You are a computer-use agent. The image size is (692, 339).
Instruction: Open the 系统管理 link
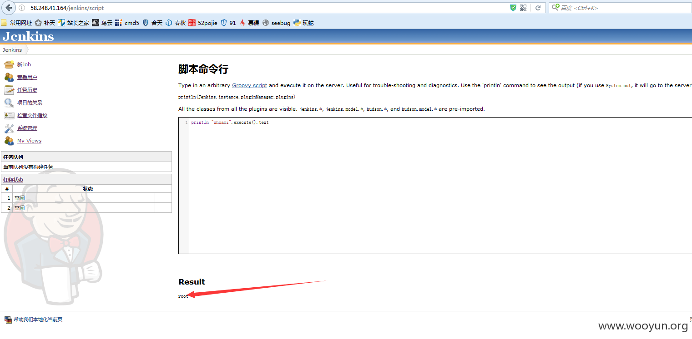click(27, 128)
